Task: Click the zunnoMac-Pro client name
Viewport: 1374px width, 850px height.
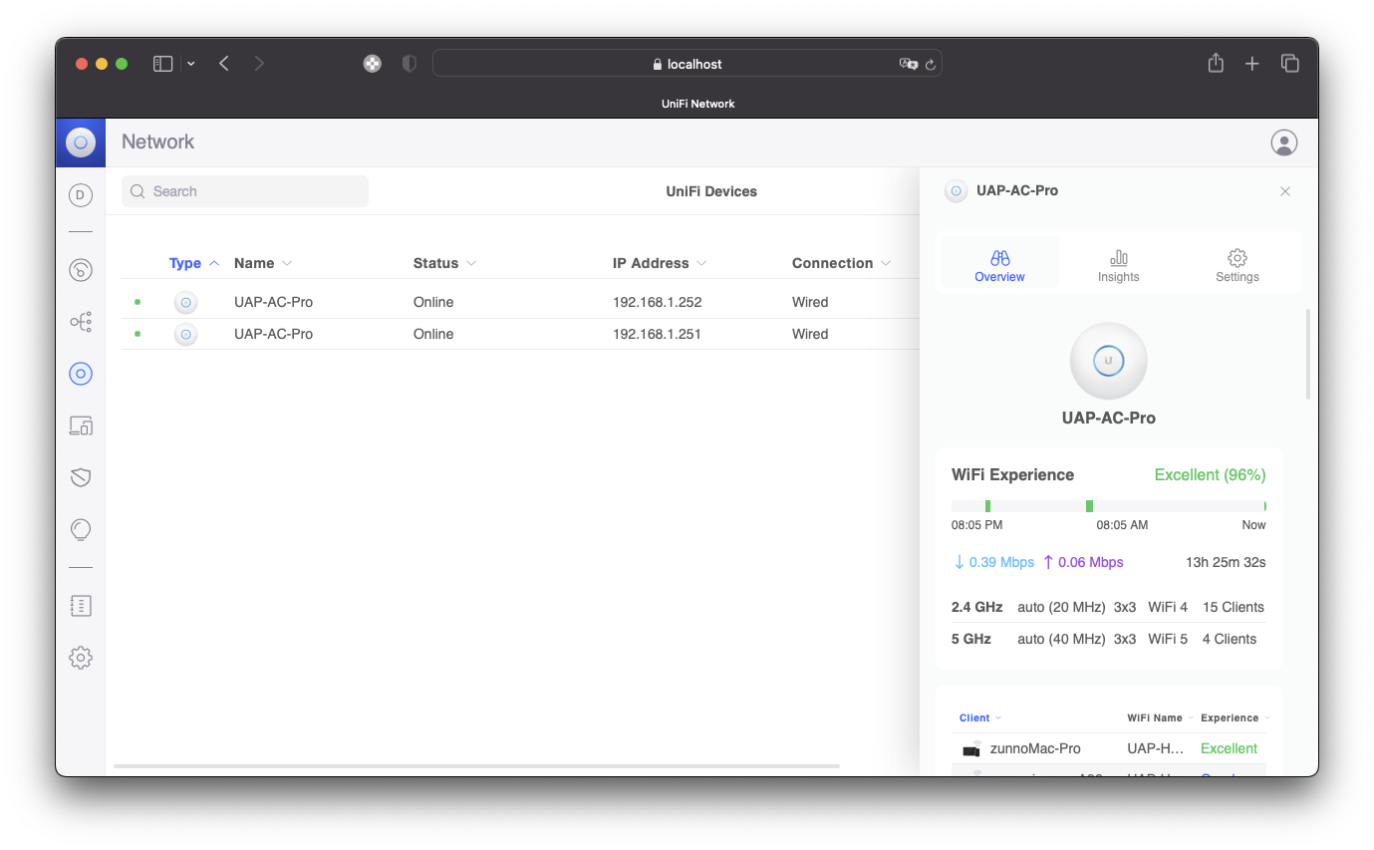Action: 1035,748
